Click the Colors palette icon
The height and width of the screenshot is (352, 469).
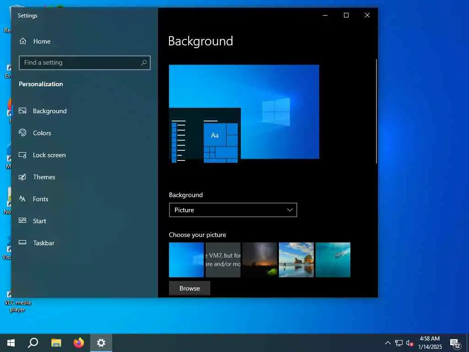pos(22,132)
